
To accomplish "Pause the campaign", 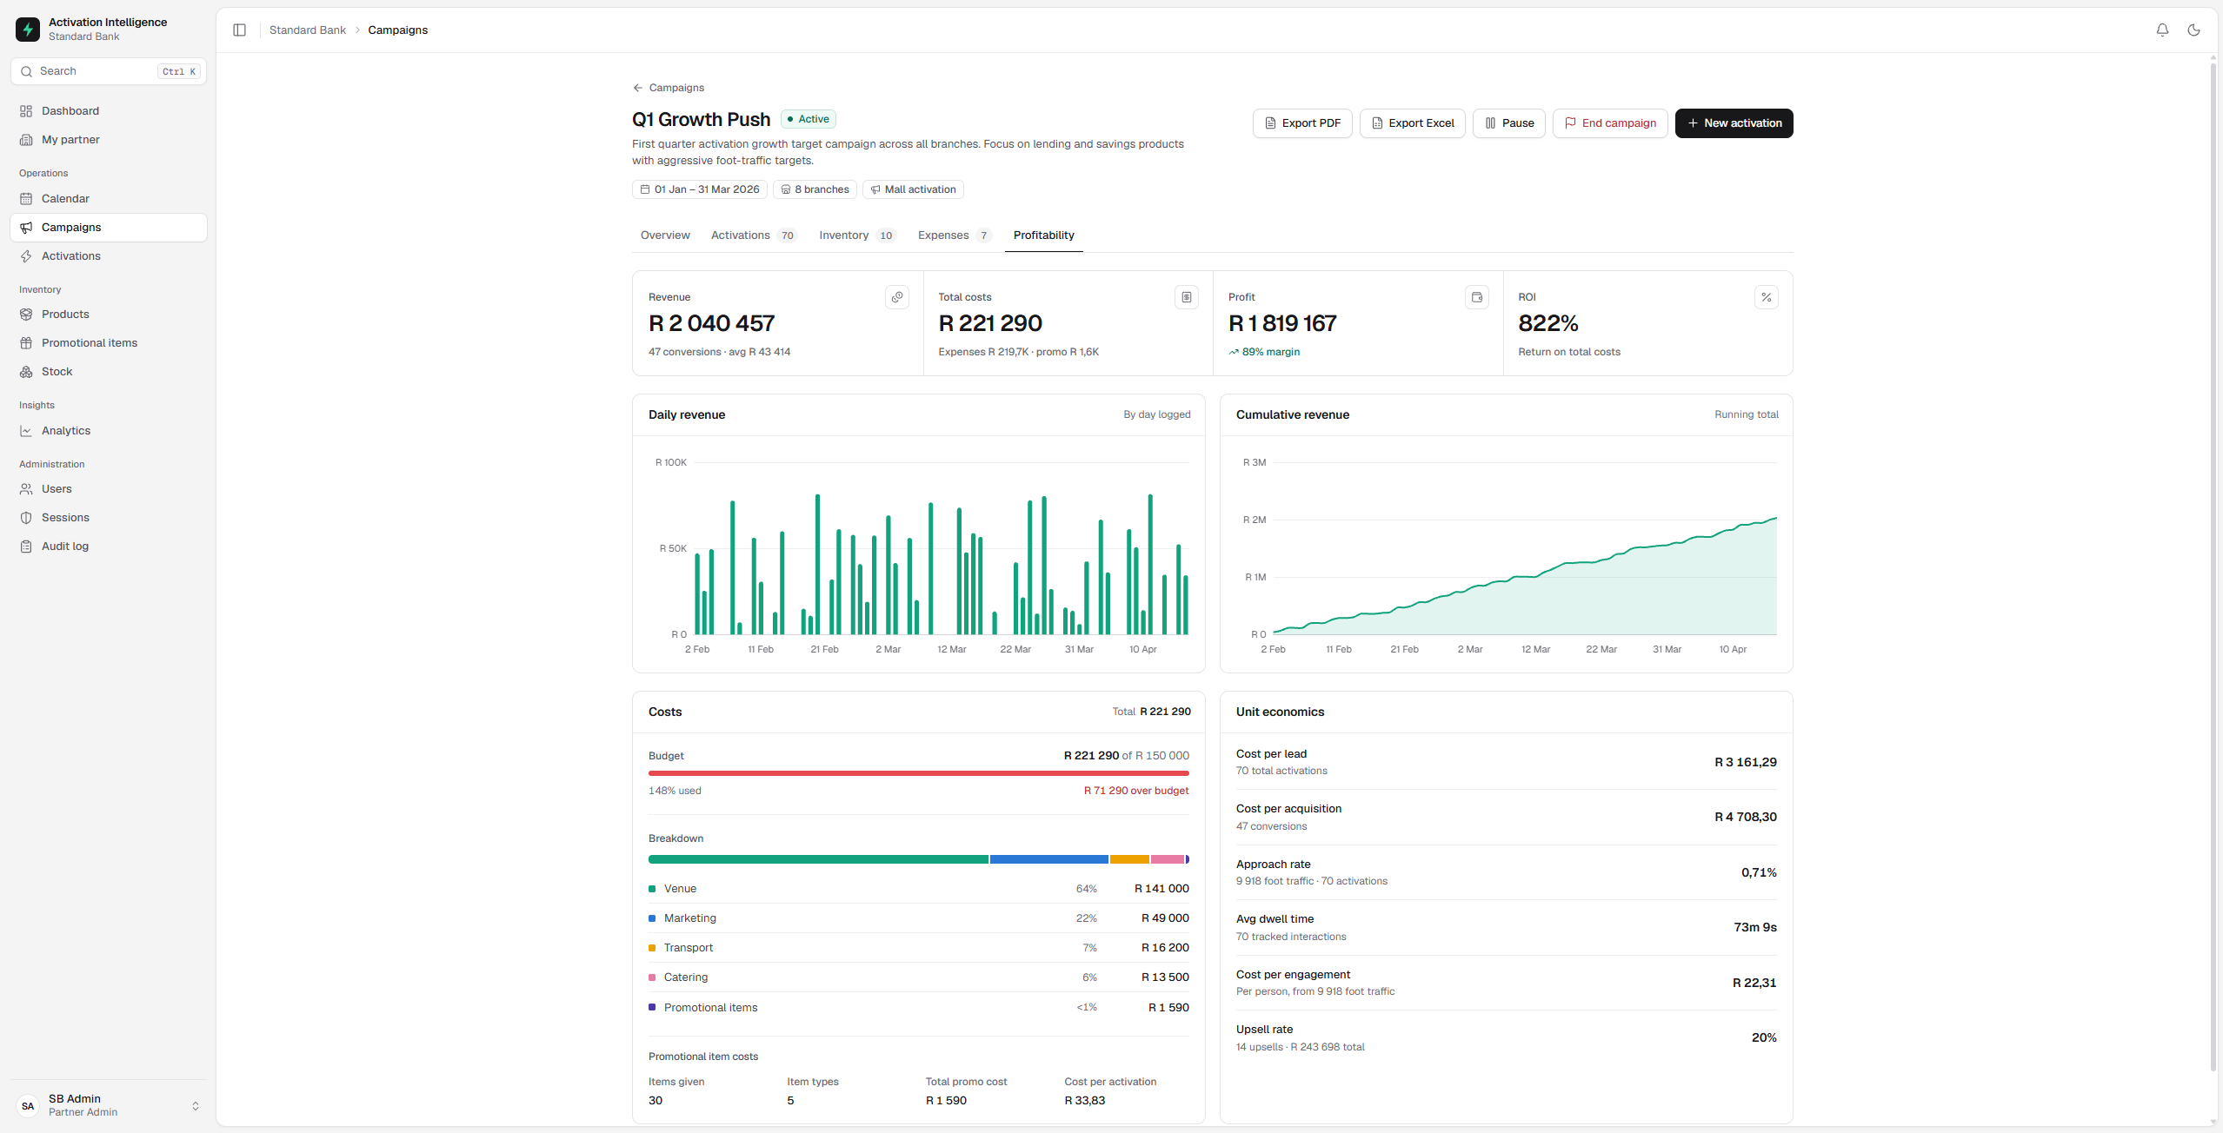I will point(1509,123).
